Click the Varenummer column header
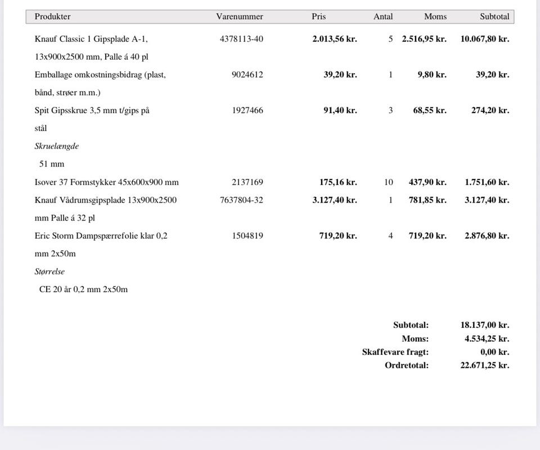Screen dimensions: 540x450 (240, 16)
